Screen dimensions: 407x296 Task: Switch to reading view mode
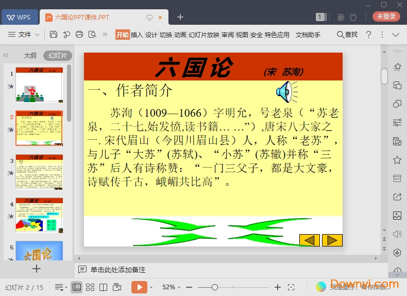103,287
